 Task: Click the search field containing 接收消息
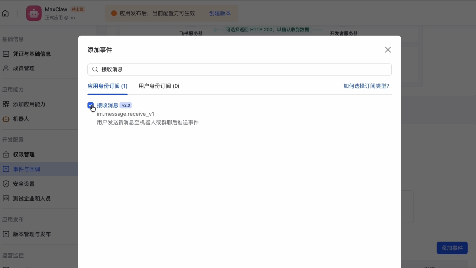click(239, 69)
